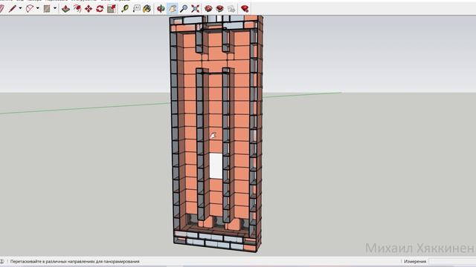Click Zoom Extents icon
Screen dimensions: 476x267
pyautogui.click(x=196, y=8)
